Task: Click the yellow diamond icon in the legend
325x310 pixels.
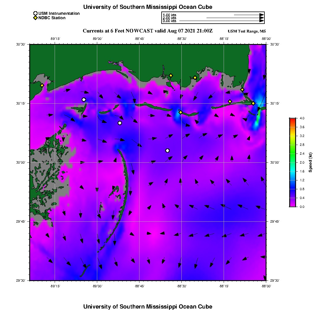Action: pos(35,18)
